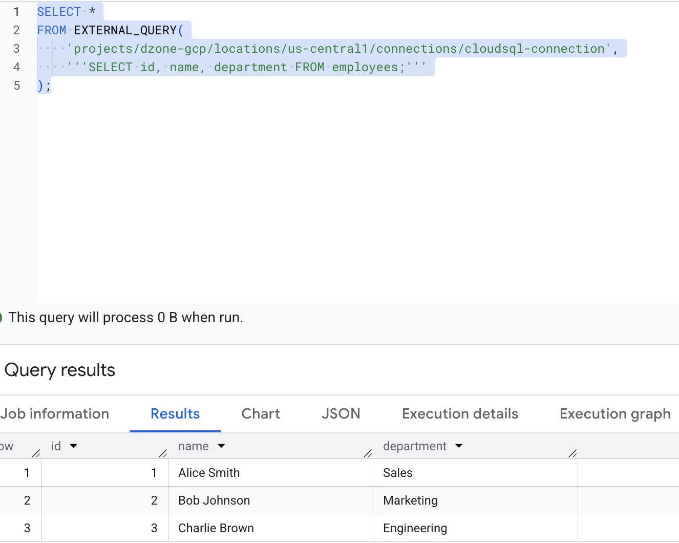Viewport: 679px width, 543px height.
Task: Open the department column dropdown arrow
Action: [x=459, y=446]
